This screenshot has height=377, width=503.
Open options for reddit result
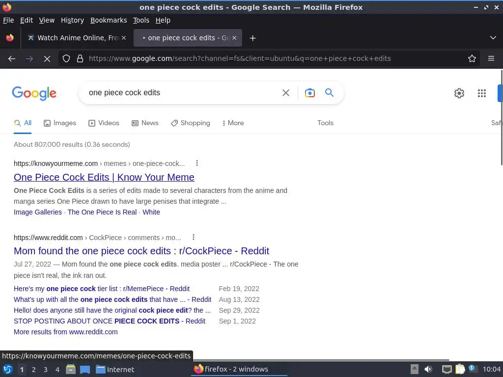194,237
